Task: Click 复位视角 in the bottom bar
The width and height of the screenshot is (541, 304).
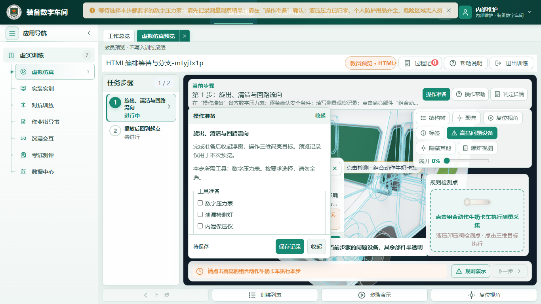Action: pos(484,295)
